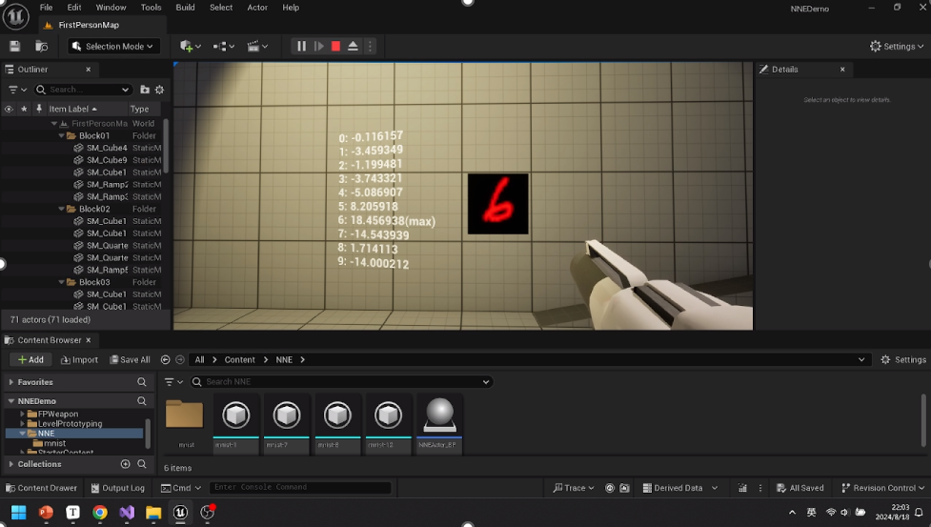Open the Cinematics clapperboard menu
Screen dimensions: 931x527
click(x=257, y=47)
